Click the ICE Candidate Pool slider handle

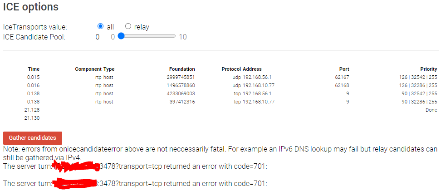(121, 37)
